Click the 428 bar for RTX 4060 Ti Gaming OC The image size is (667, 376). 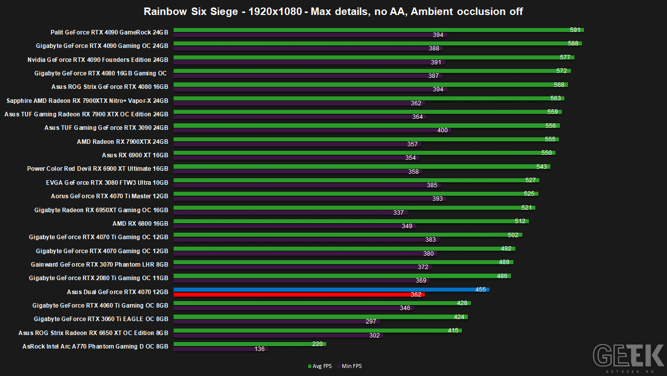(x=322, y=303)
